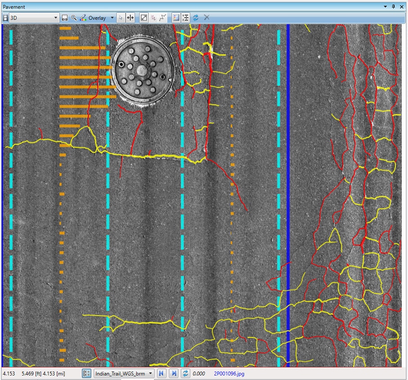Click the 2P001096.jpg file link
408x380 pixels.
(x=229, y=374)
